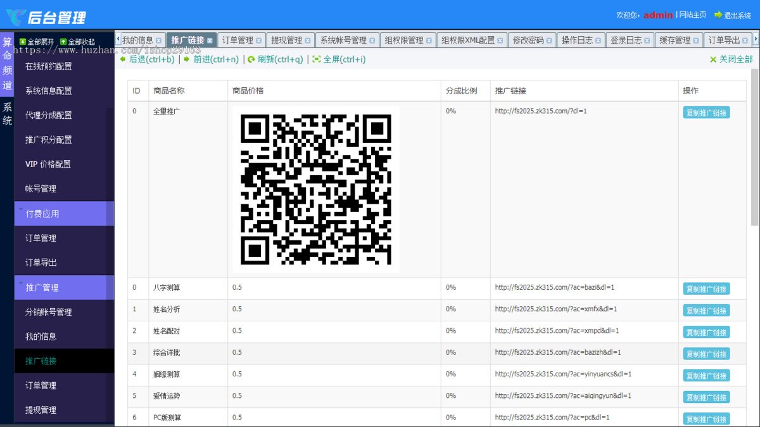Viewport: 760px width, 427px height.
Task: Select 推广链接 in sidebar menu
Action: [64, 361]
